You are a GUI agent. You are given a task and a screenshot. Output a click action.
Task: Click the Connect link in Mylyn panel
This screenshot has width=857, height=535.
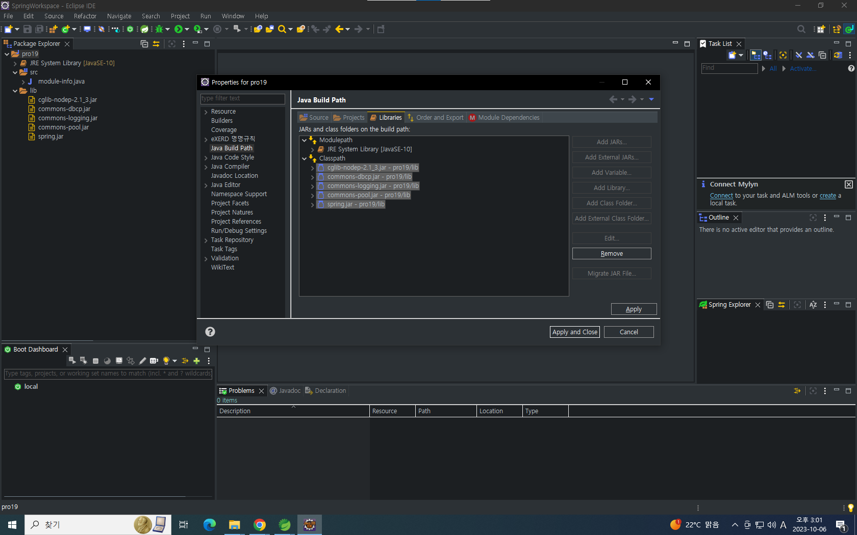point(721,196)
